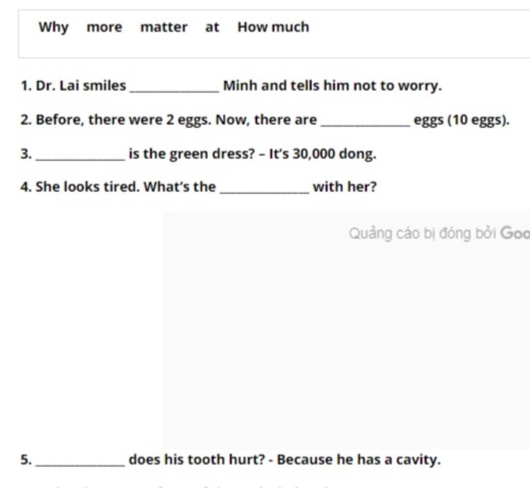Choose the word "at" in word bank
This screenshot has height=488, width=530.
click(x=212, y=27)
